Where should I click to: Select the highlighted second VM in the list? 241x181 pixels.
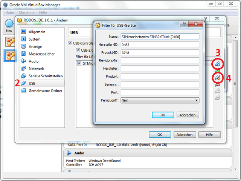coord(10,55)
